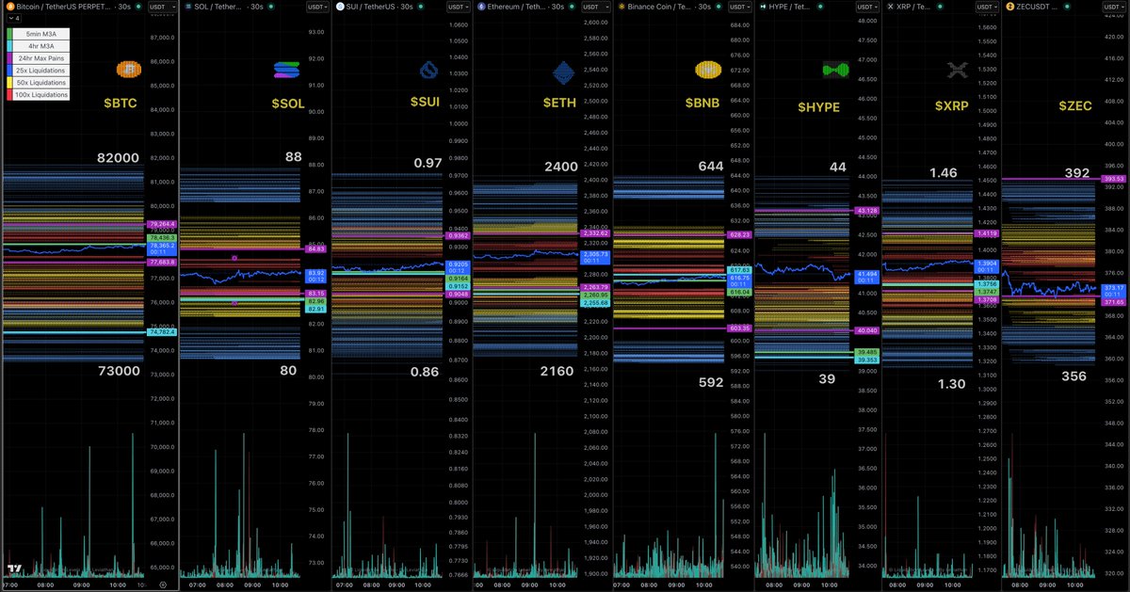Collapse the indicator legend showing 4 indicators

tap(13, 18)
